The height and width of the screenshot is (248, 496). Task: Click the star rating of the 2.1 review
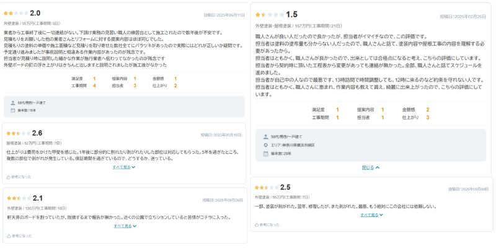tap(19, 198)
